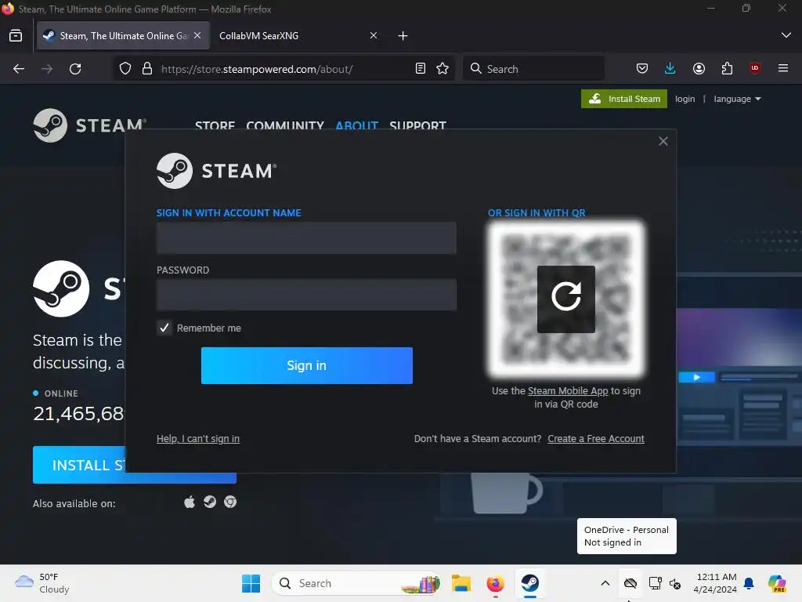Open the Extensions puzzle icon
Viewport: 802px width, 602px height.
click(727, 69)
